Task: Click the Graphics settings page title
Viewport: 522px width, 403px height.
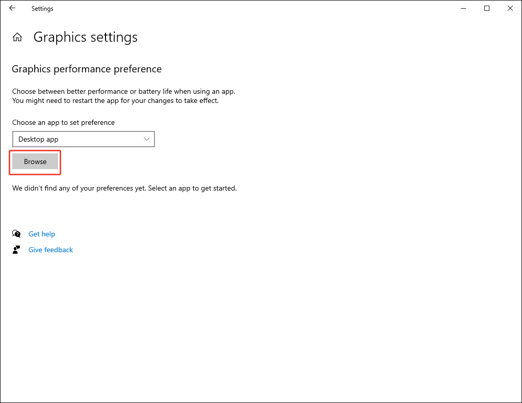Action: tap(85, 37)
